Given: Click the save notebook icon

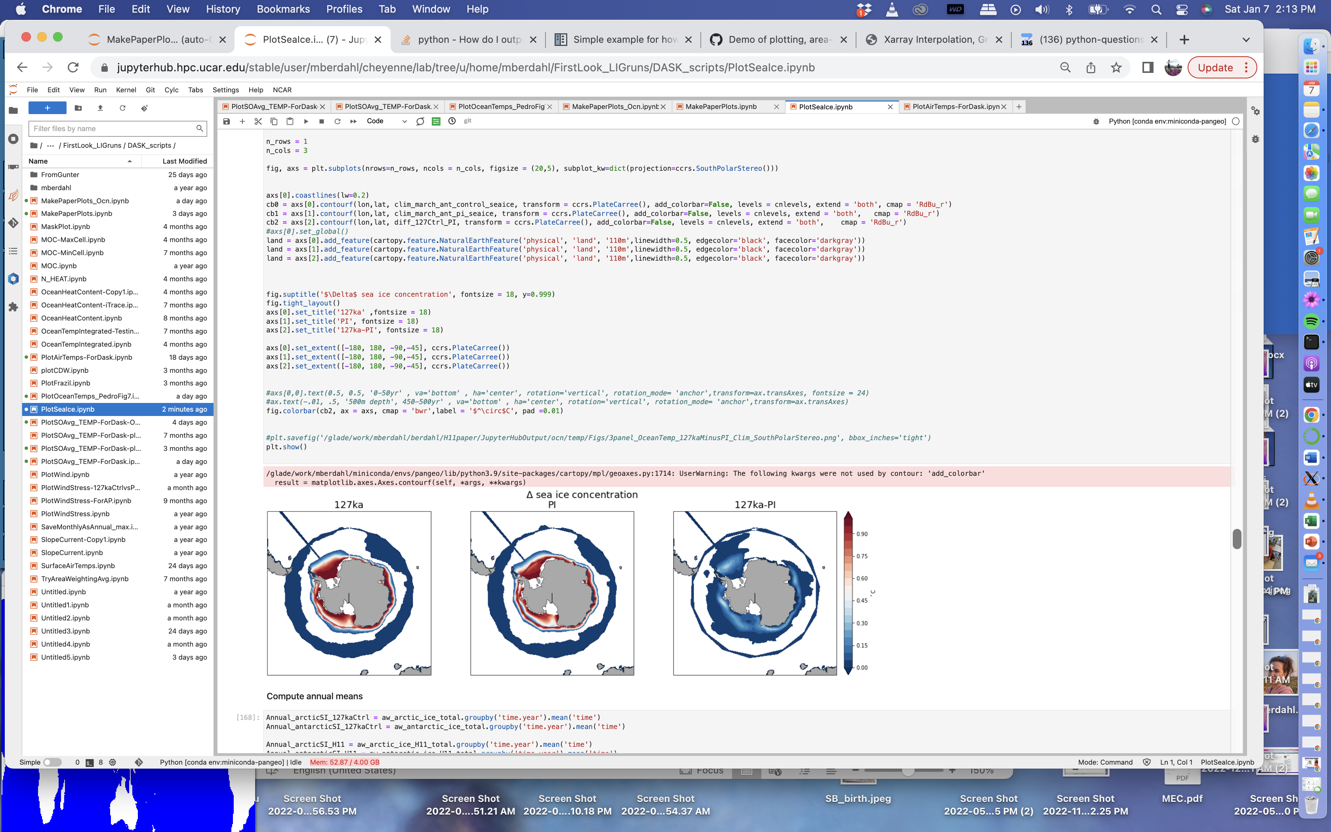Looking at the screenshot, I should 226,121.
